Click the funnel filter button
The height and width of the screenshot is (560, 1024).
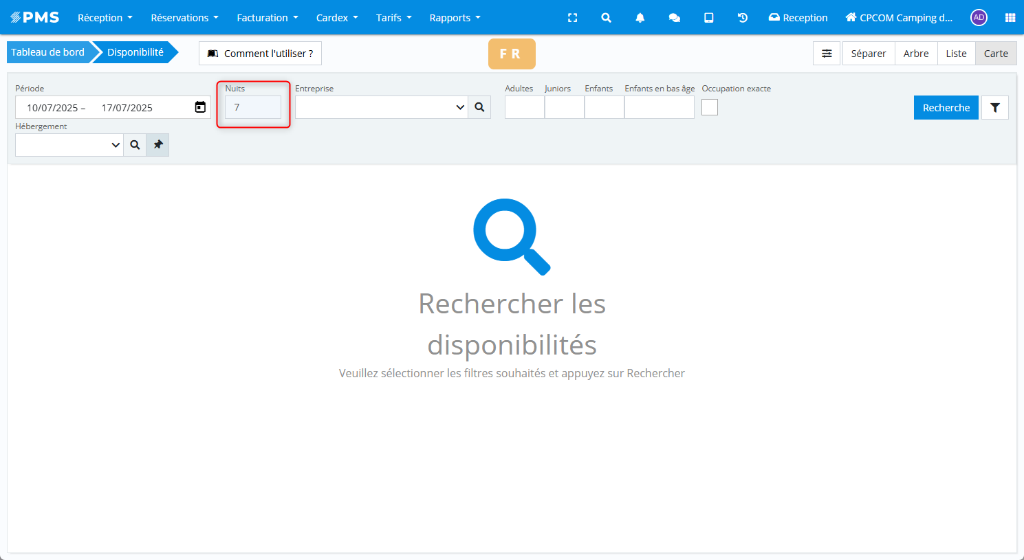point(994,108)
